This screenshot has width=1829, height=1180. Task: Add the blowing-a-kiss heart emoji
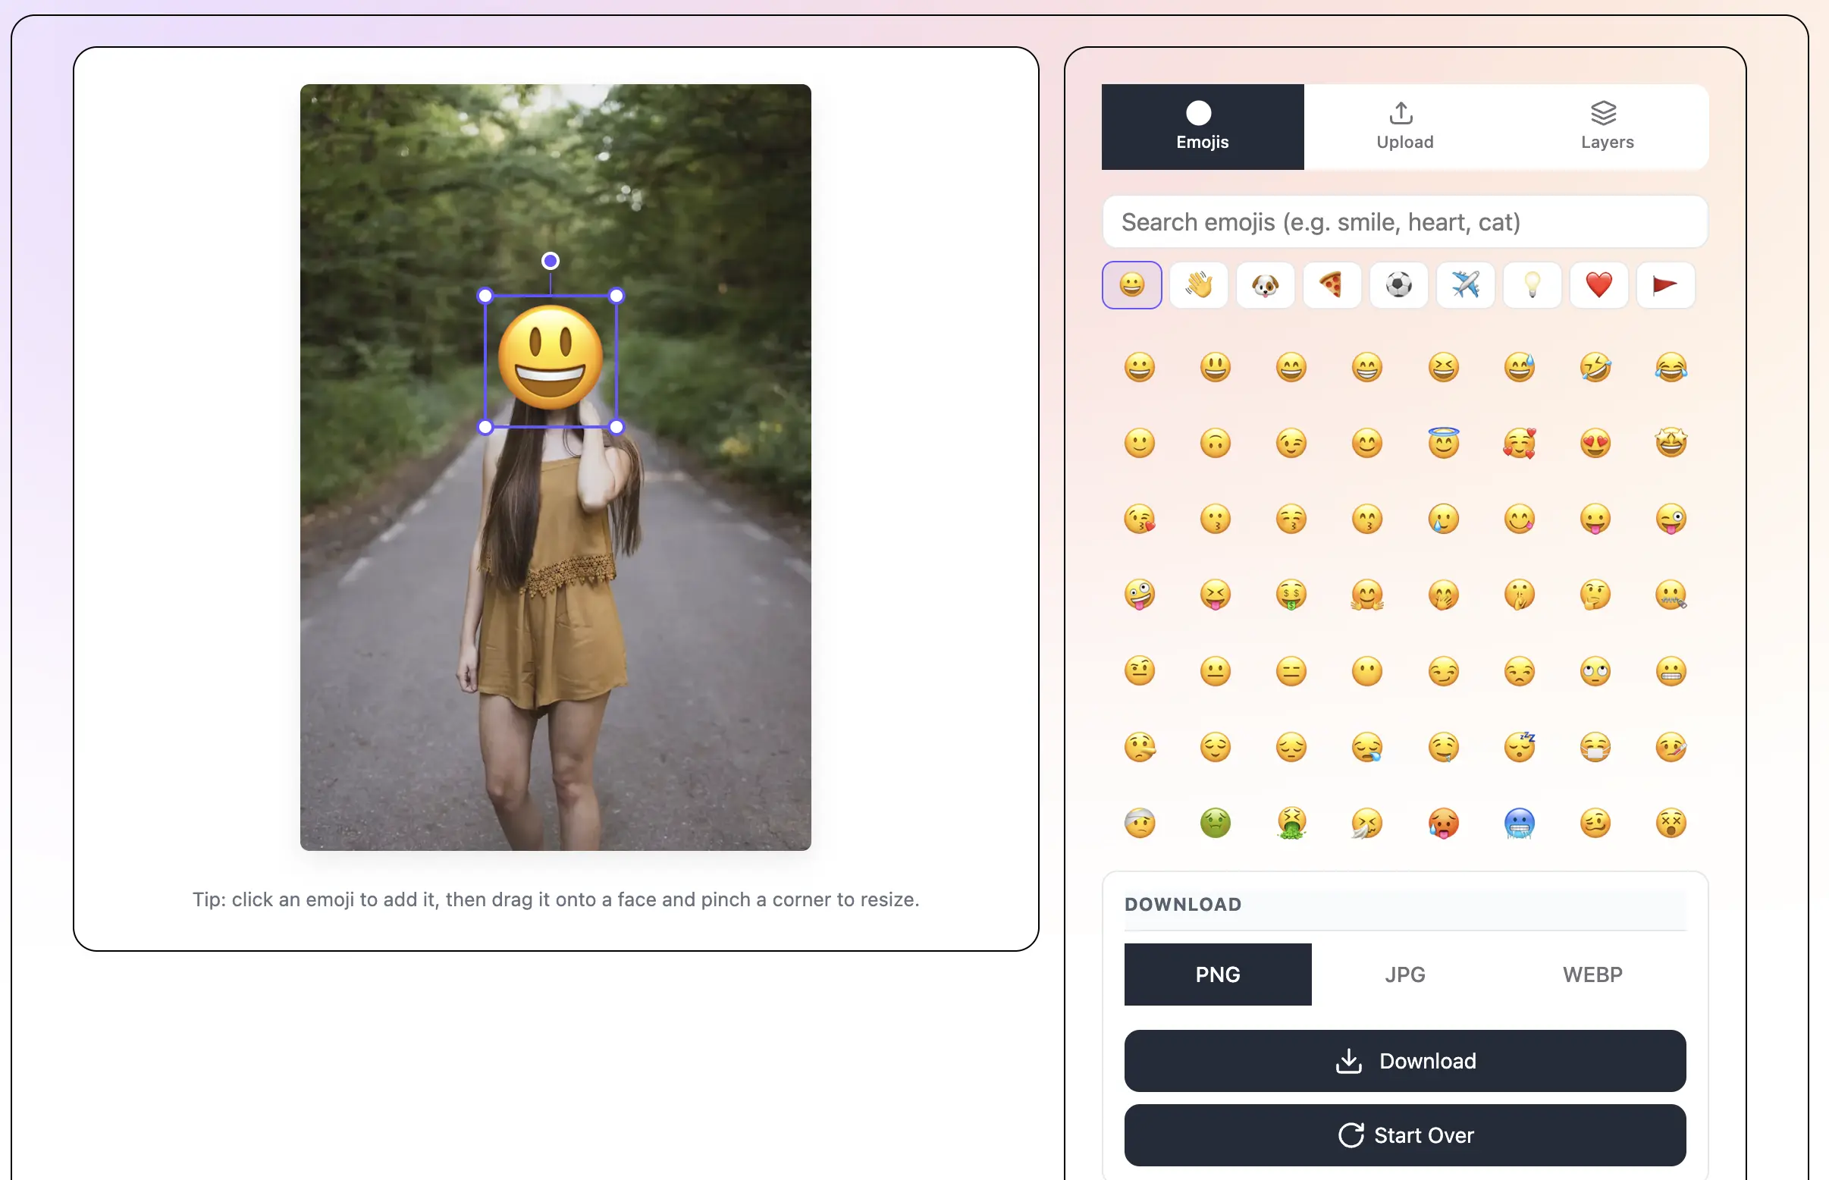[x=1139, y=519]
